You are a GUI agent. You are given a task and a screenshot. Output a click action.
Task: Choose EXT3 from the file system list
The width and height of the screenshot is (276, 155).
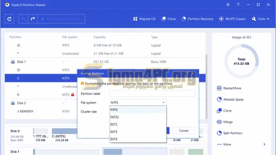(138, 132)
